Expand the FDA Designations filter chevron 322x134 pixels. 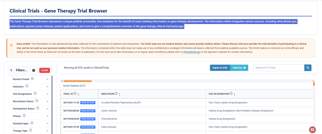click(x=47, y=94)
